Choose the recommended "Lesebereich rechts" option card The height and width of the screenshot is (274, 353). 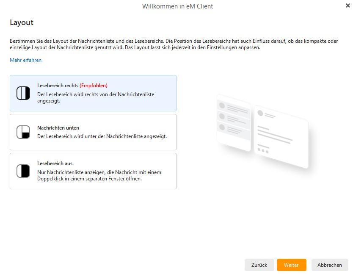tap(93, 93)
